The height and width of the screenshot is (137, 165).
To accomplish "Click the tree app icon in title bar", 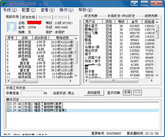I will 4,4.
